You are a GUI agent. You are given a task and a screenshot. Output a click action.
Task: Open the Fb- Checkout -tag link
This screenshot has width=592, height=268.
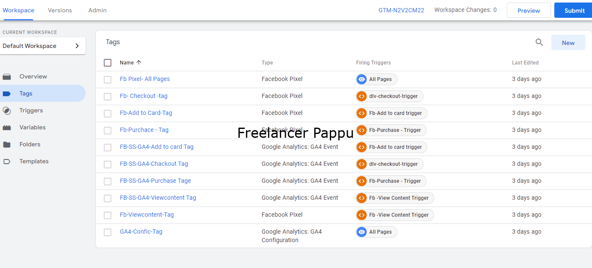coord(144,96)
